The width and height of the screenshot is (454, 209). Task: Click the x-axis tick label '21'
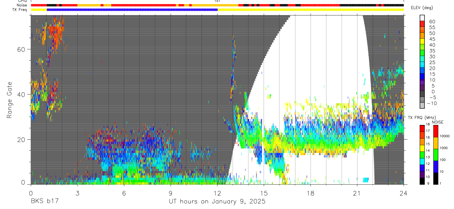pos(357,193)
